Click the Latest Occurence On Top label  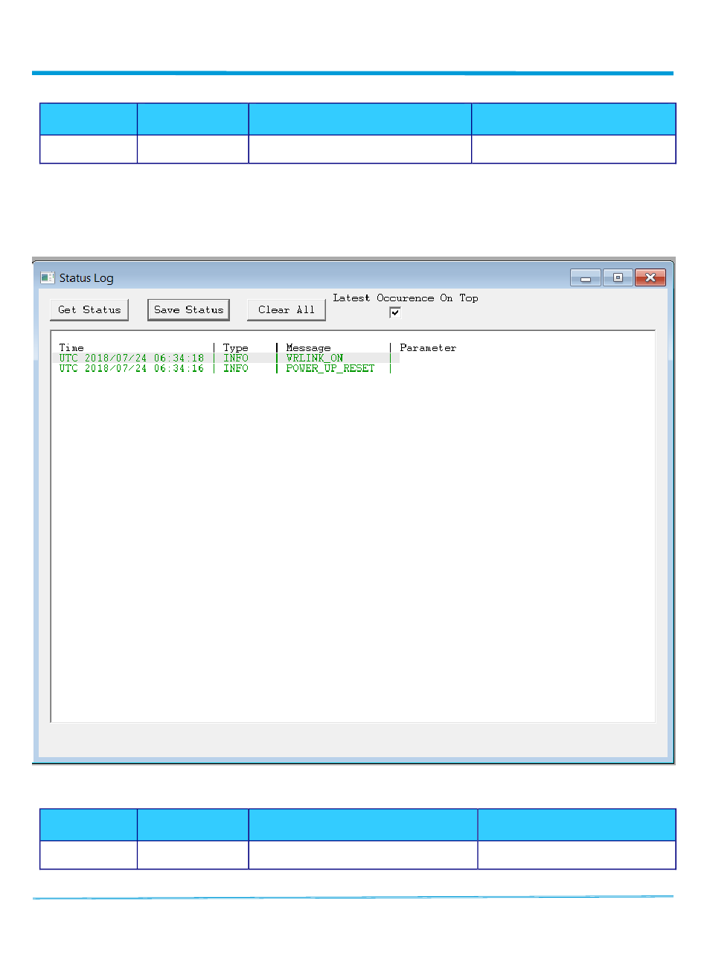point(406,298)
